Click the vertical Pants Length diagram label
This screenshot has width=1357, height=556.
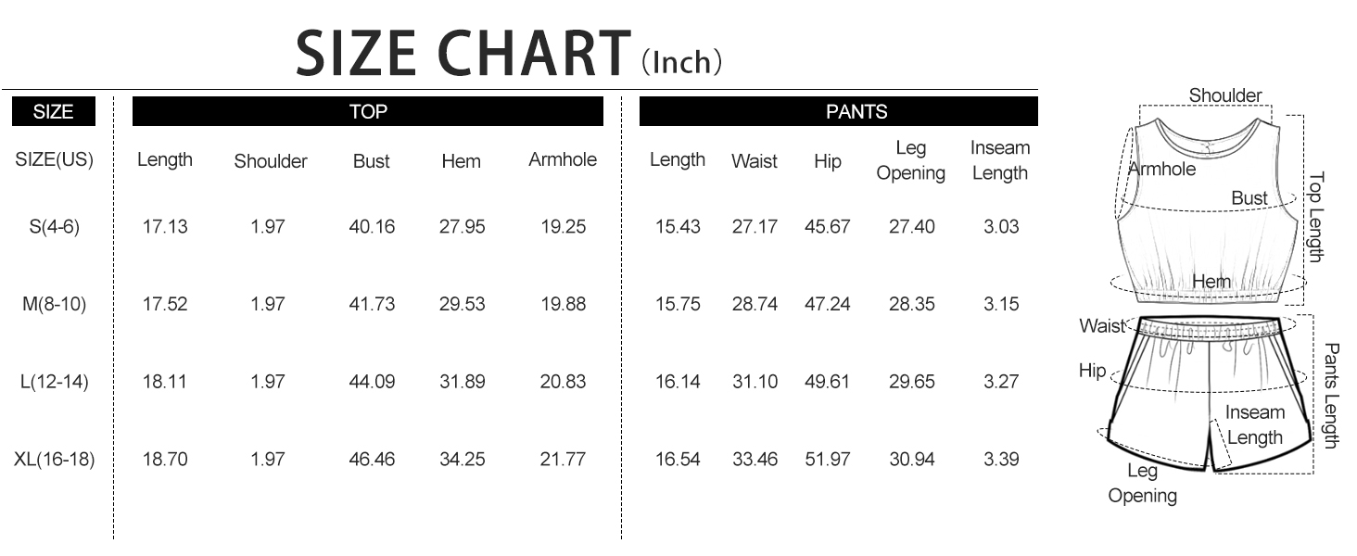(1330, 396)
